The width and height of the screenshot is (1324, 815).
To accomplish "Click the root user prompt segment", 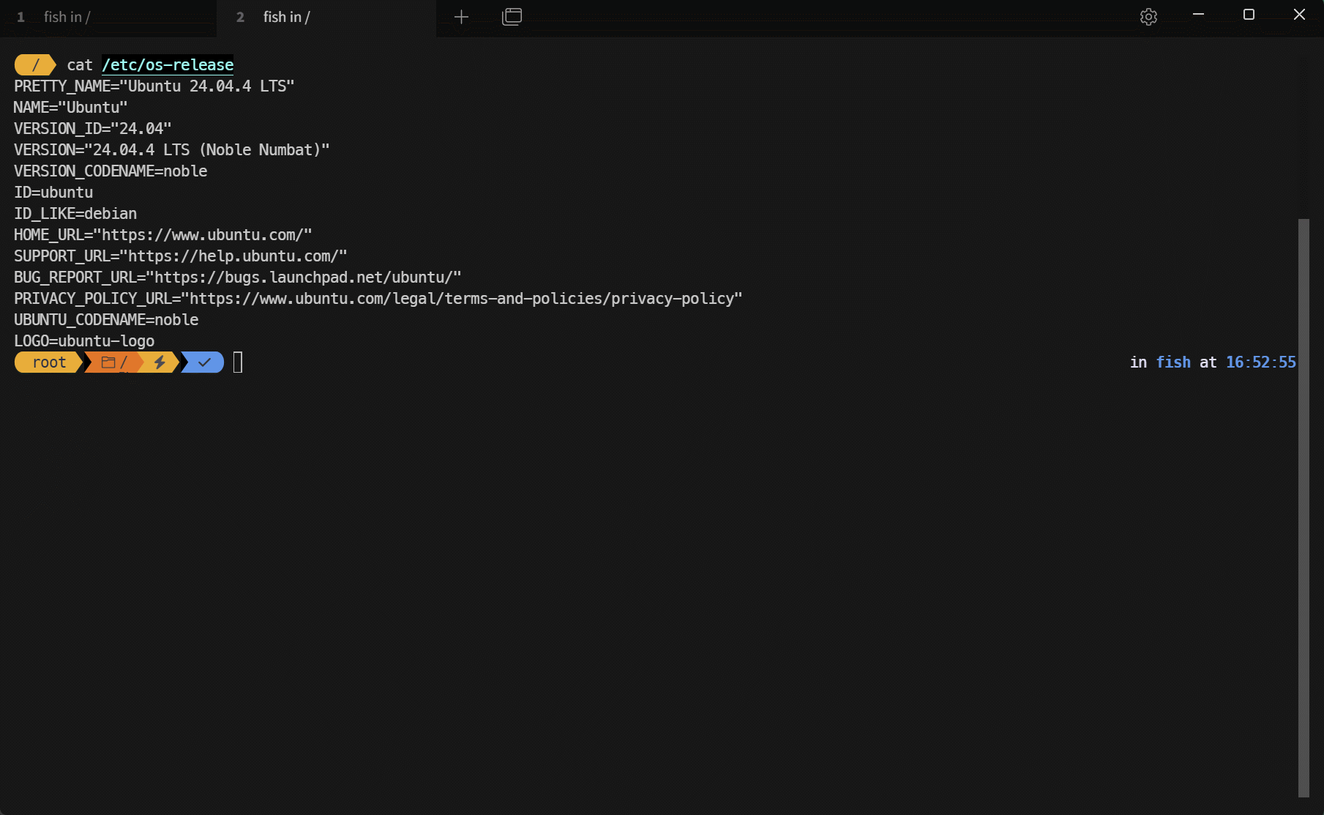I will 49,362.
